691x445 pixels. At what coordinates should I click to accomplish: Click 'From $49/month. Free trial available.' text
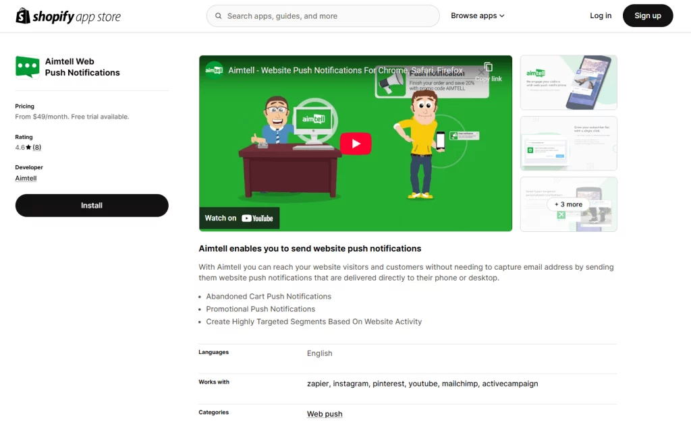point(72,117)
